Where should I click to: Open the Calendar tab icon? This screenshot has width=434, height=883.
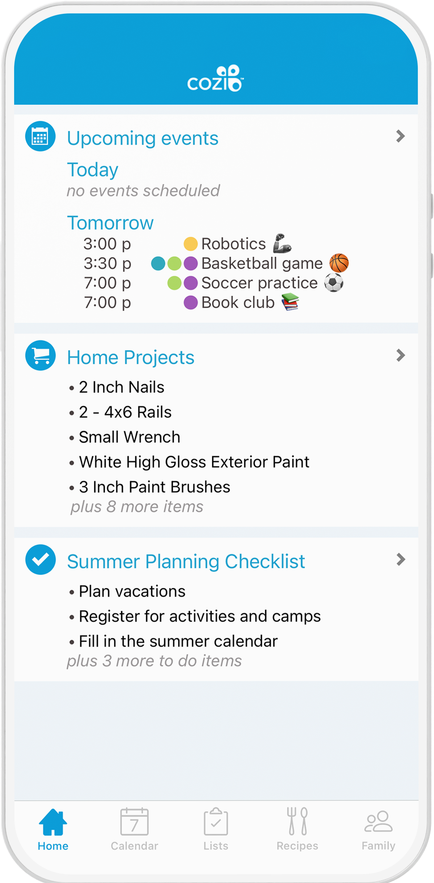point(134,822)
